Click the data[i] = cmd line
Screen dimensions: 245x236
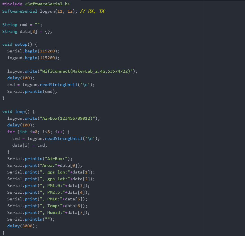[30, 145]
